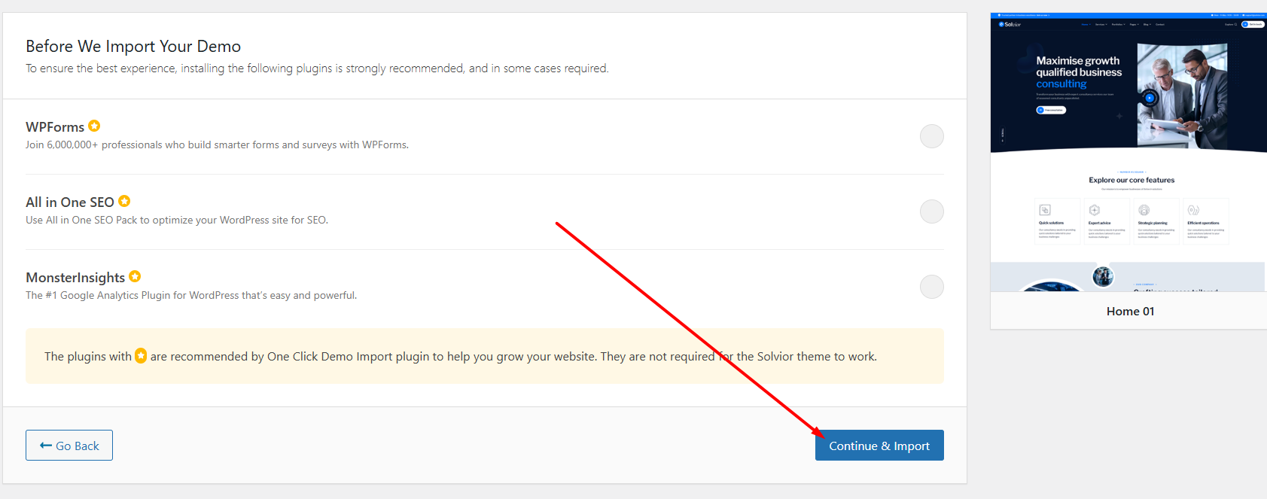Click the MonsterInsights plugin name
Viewport: 1267px width, 499px height.
[75, 278]
